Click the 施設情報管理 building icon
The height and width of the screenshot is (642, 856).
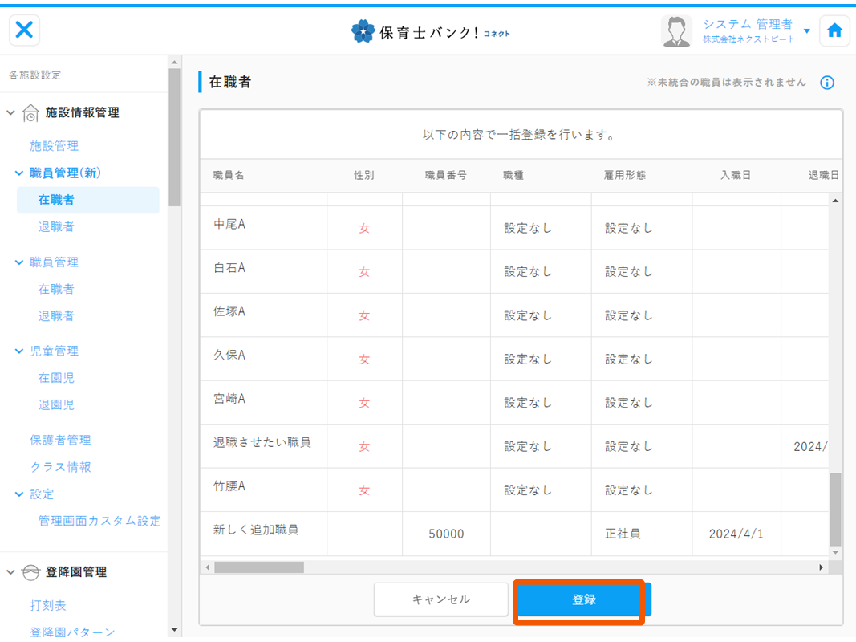(30, 113)
